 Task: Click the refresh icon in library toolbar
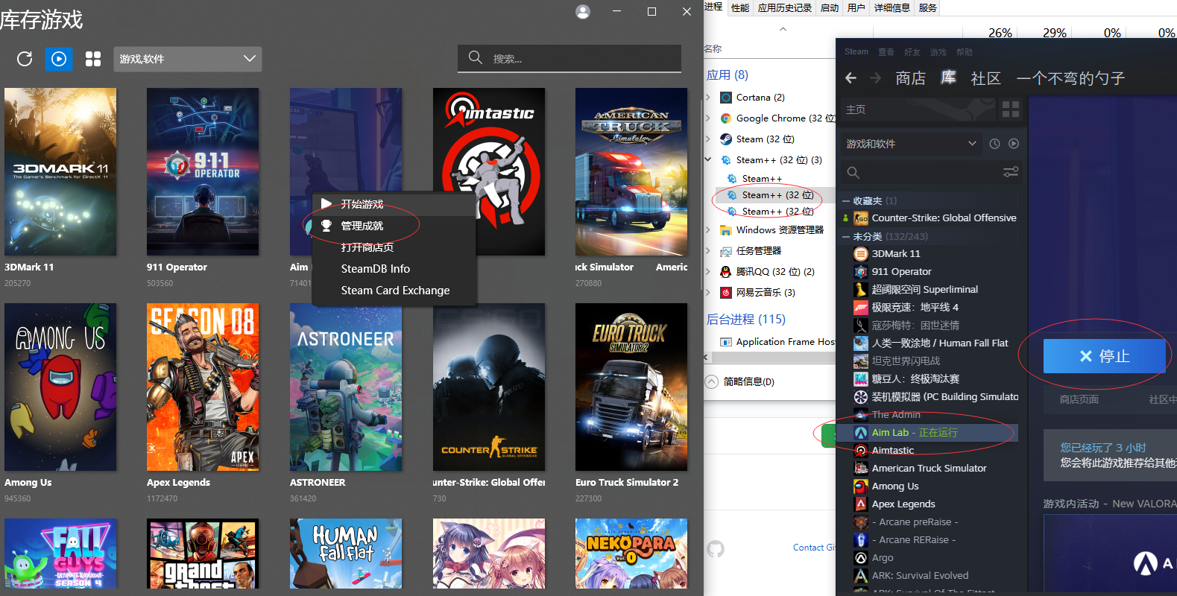coord(25,59)
